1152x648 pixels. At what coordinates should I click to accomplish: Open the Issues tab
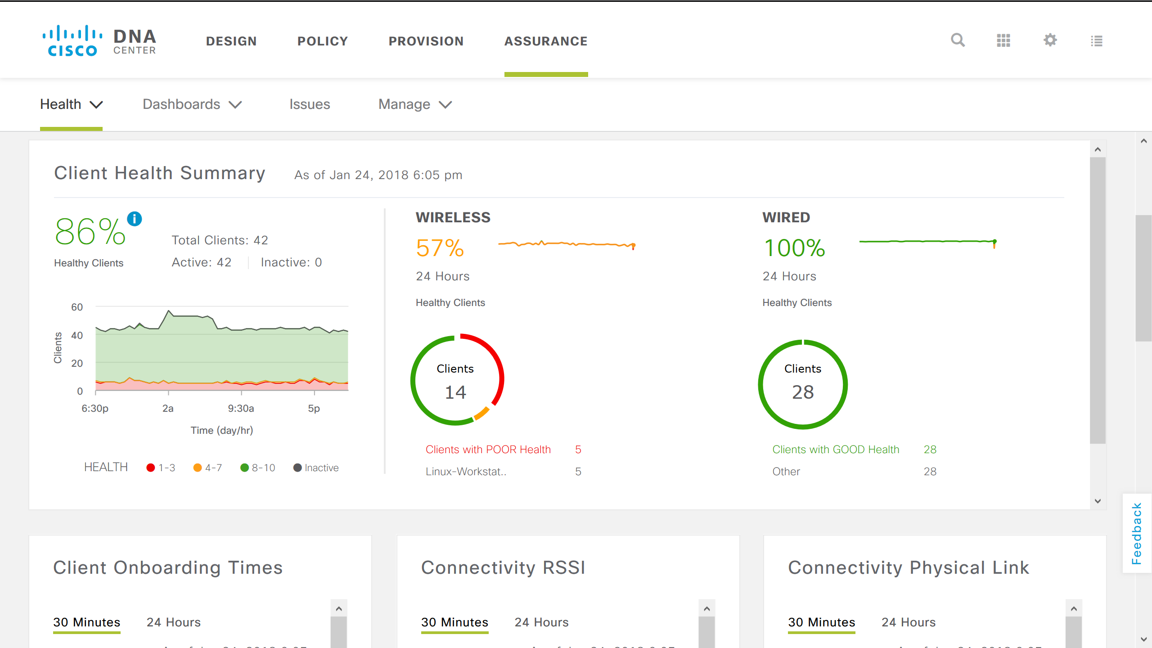click(310, 104)
